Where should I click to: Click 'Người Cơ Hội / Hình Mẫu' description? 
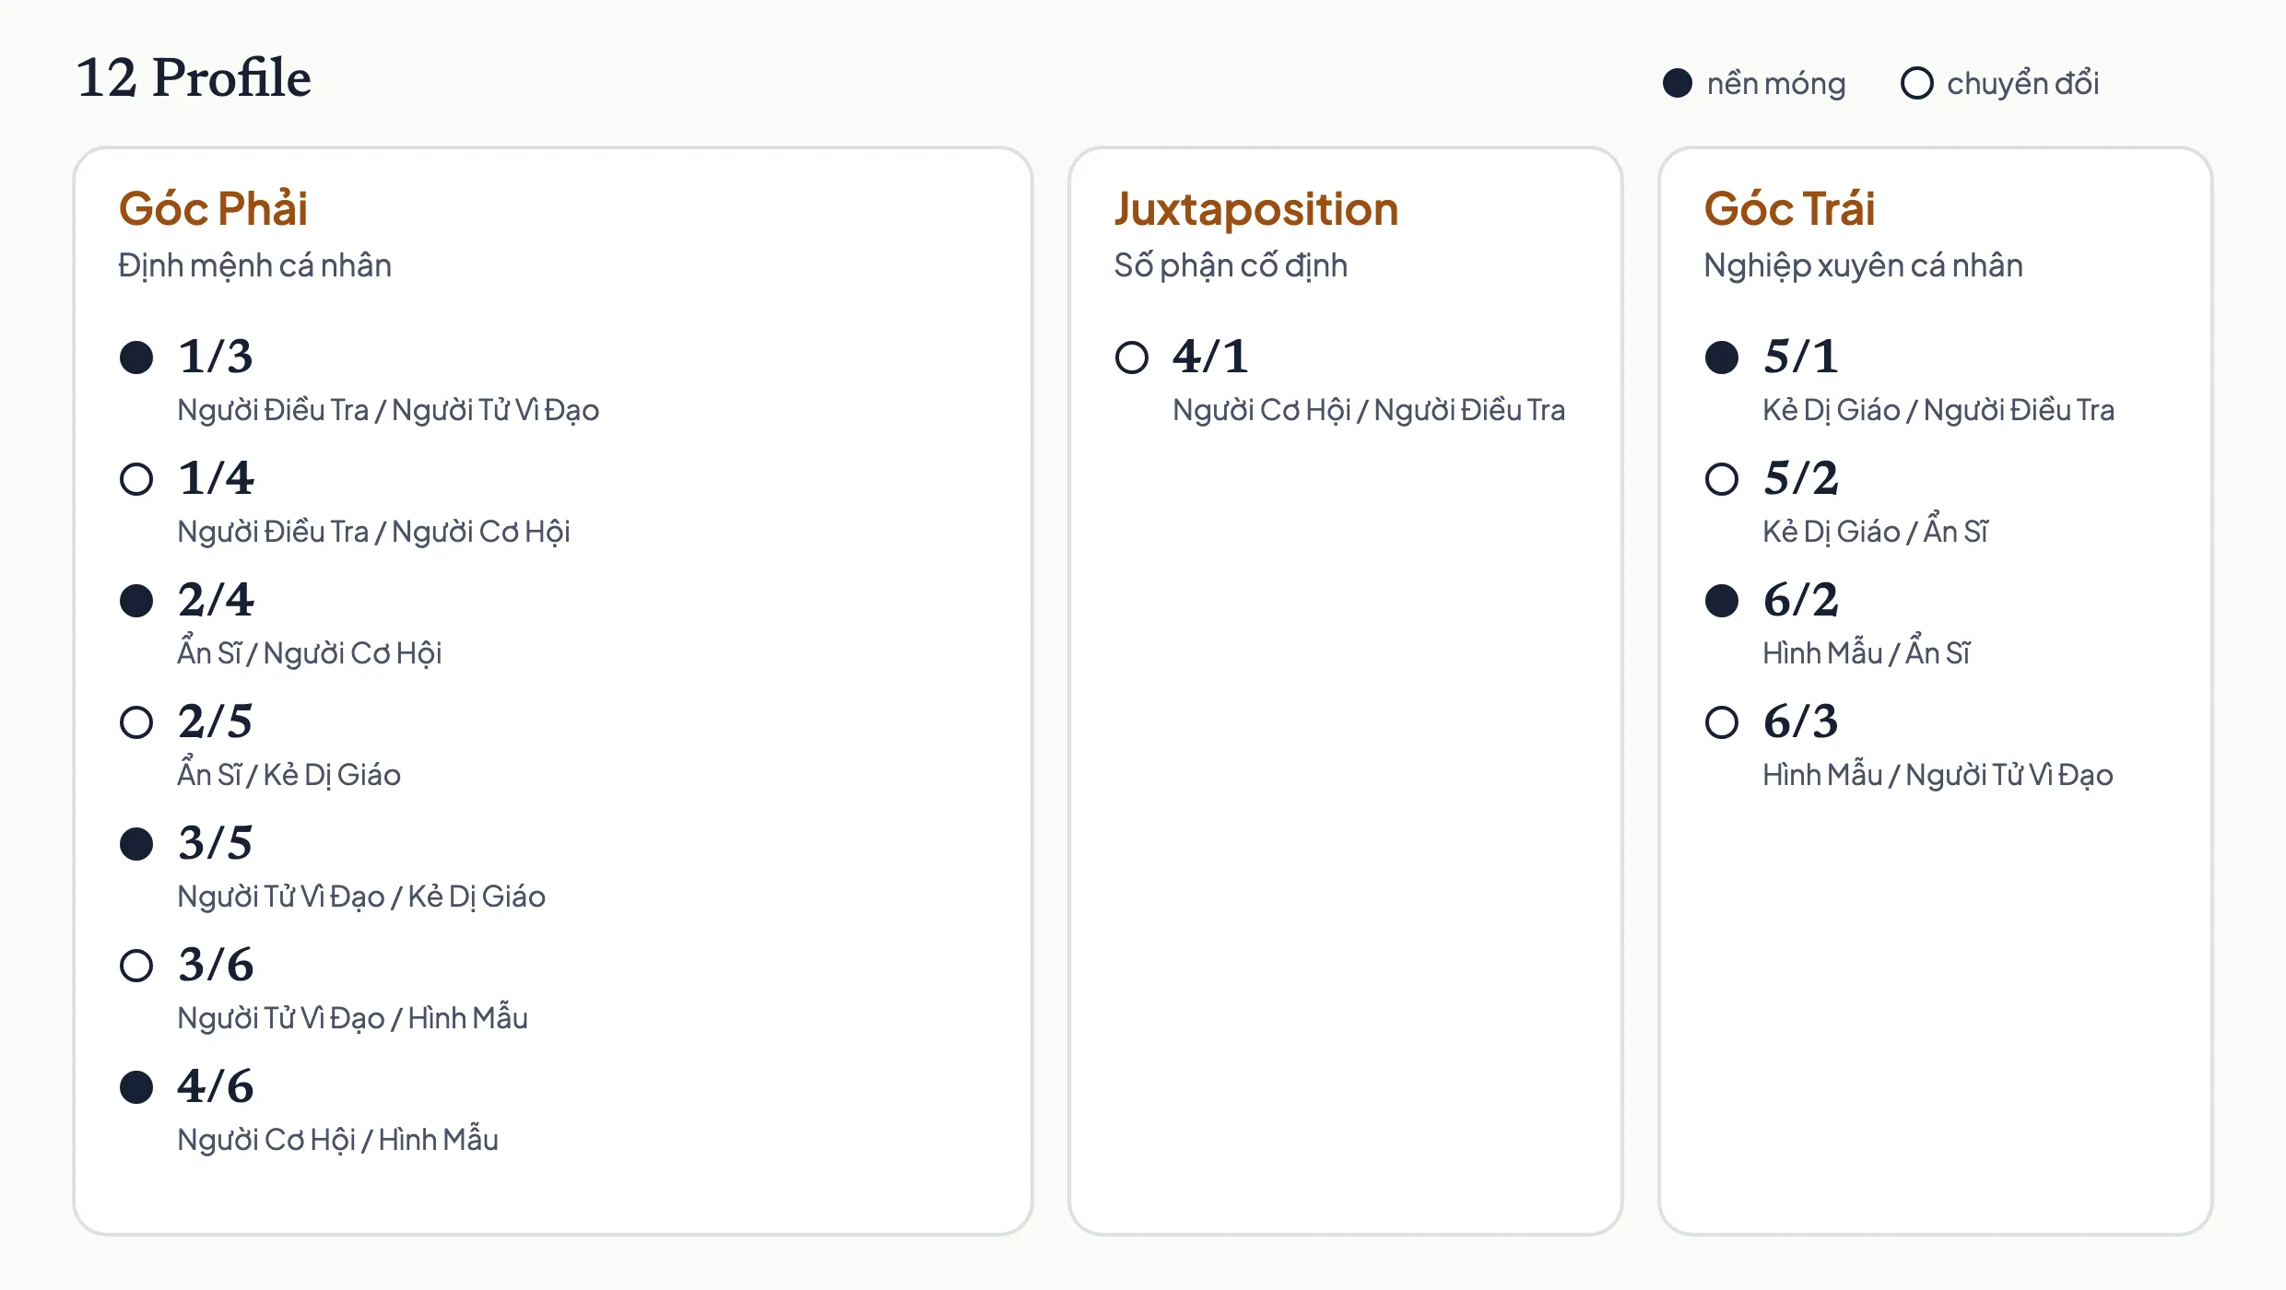pos(337,1139)
